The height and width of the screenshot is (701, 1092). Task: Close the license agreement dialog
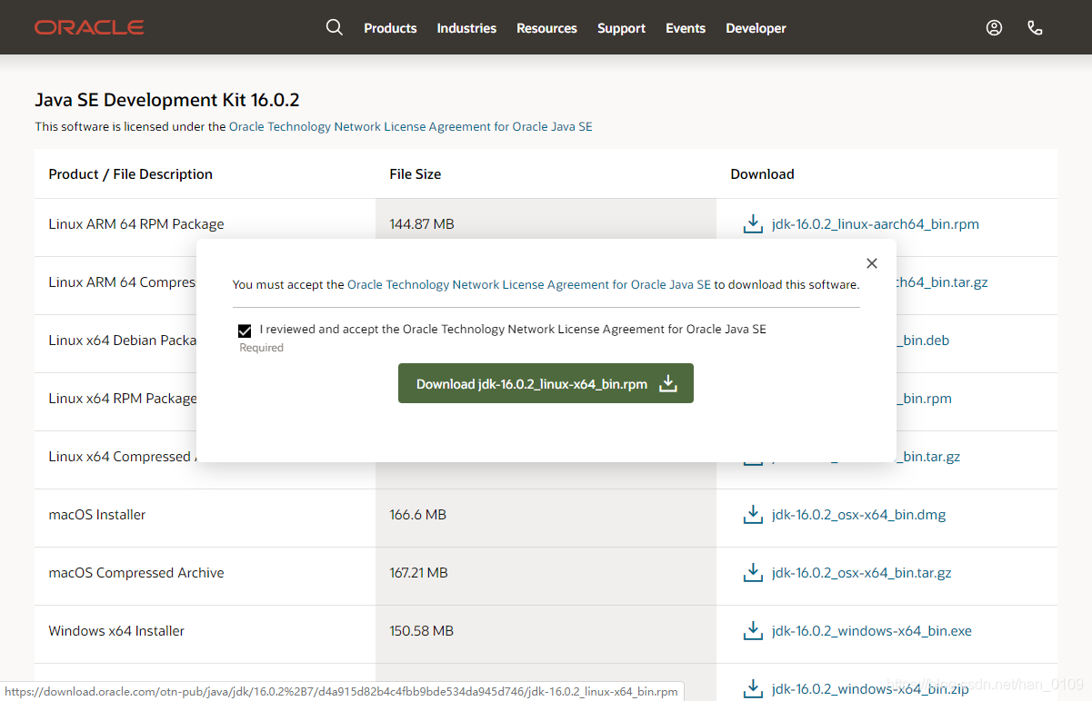pyautogui.click(x=872, y=263)
